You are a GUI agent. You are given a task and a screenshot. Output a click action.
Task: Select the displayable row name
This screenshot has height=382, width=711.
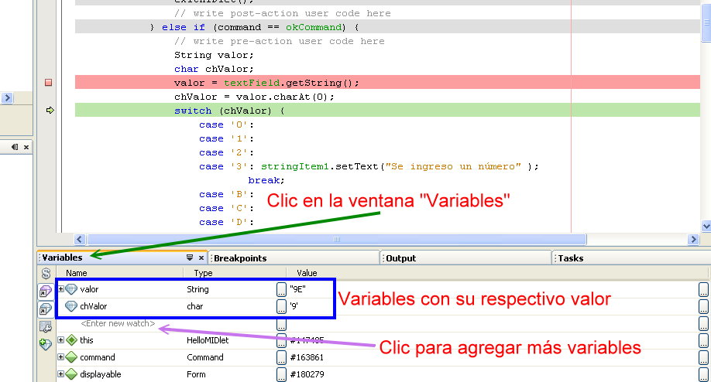(101, 374)
